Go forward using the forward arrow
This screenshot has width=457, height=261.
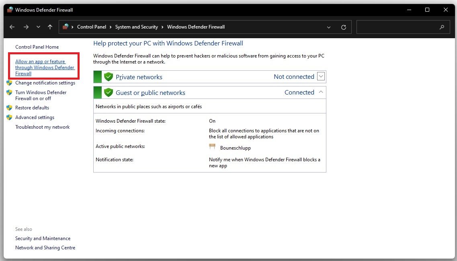pyautogui.click(x=26, y=27)
